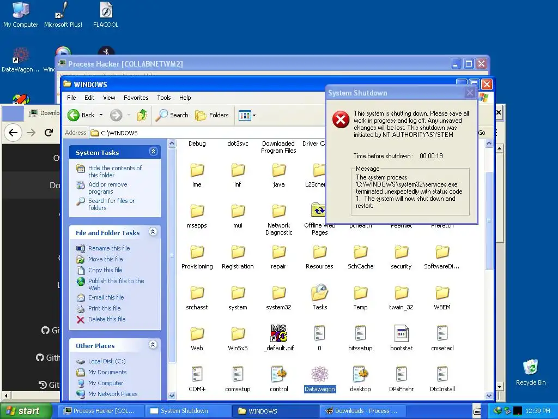Click browser back arrow in Downloads window
Screen dimensions: 558x419
pos(13,133)
